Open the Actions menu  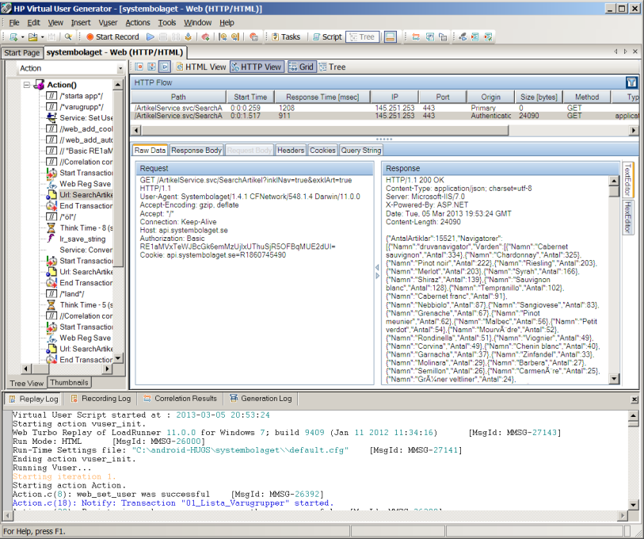[x=138, y=23]
